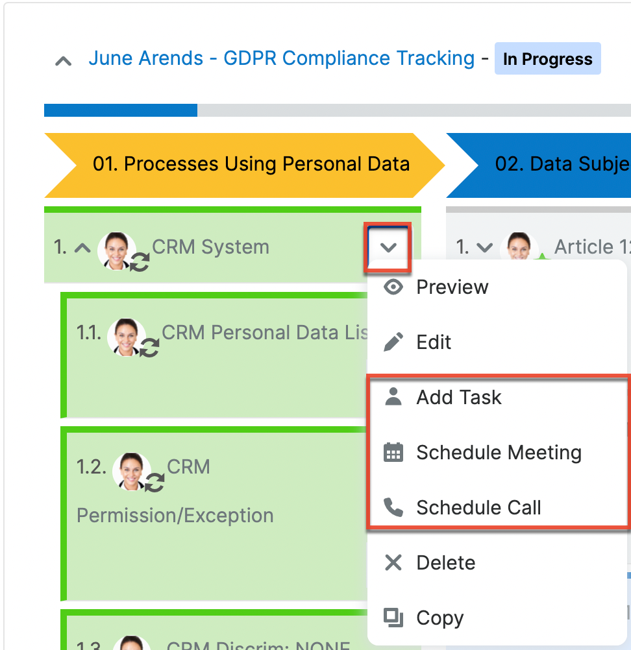Click the phone icon beside Schedule Call
Image resolution: width=631 pixels, height=650 pixels.
(393, 507)
